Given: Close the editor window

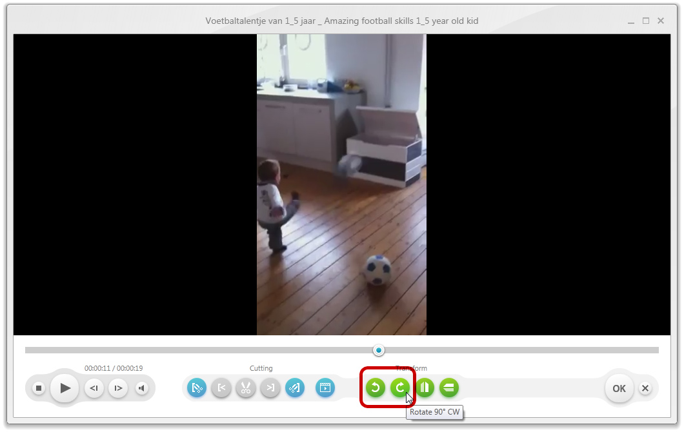Looking at the screenshot, I should pos(660,21).
